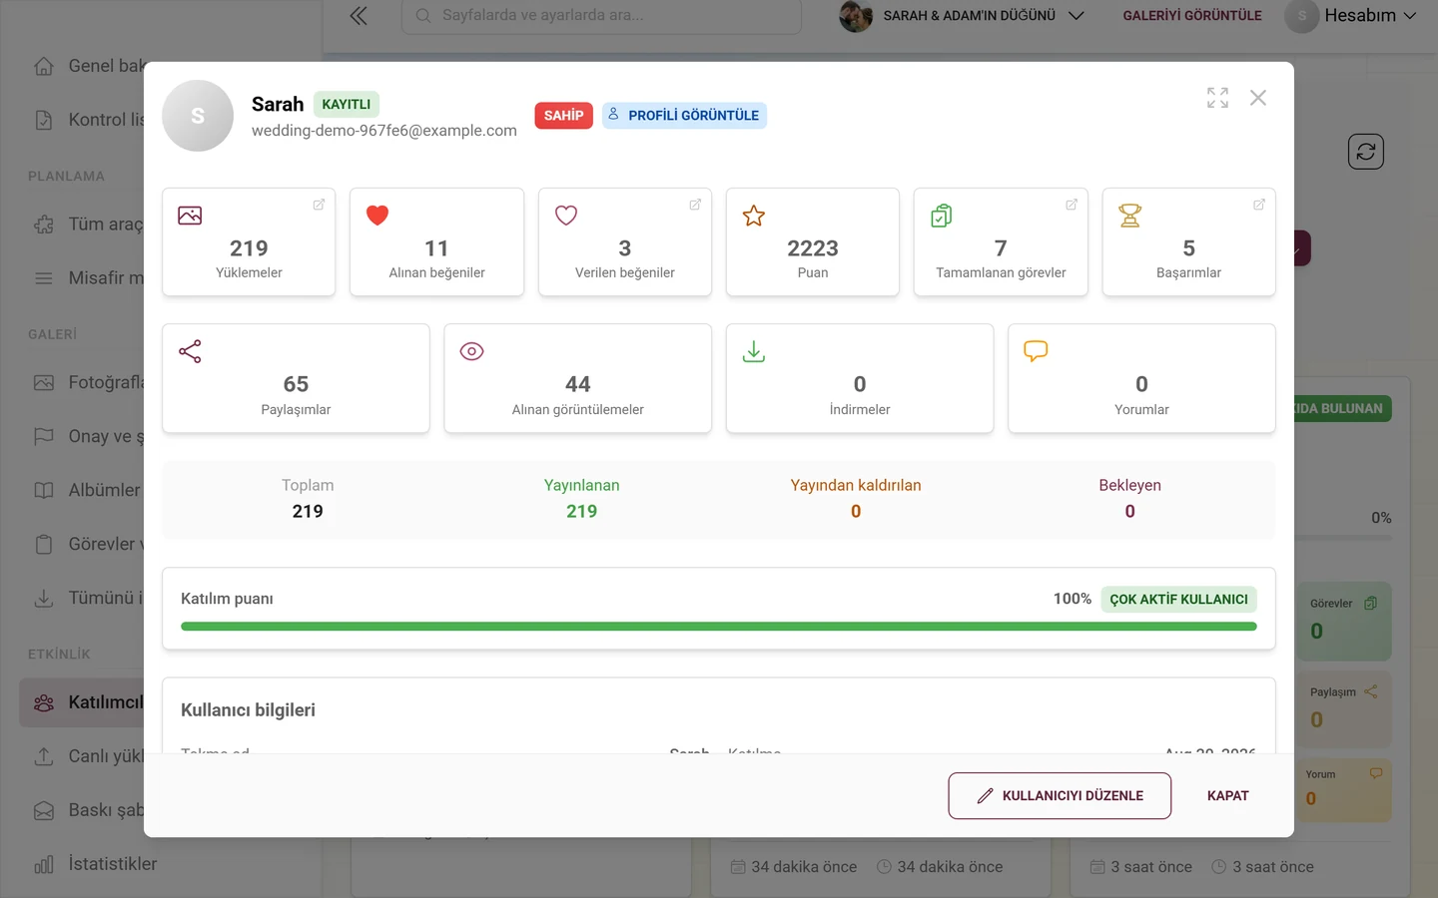Screen dimensions: 1438x898
Task: Open external link on Başarımlar card
Action: (x=1259, y=205)
